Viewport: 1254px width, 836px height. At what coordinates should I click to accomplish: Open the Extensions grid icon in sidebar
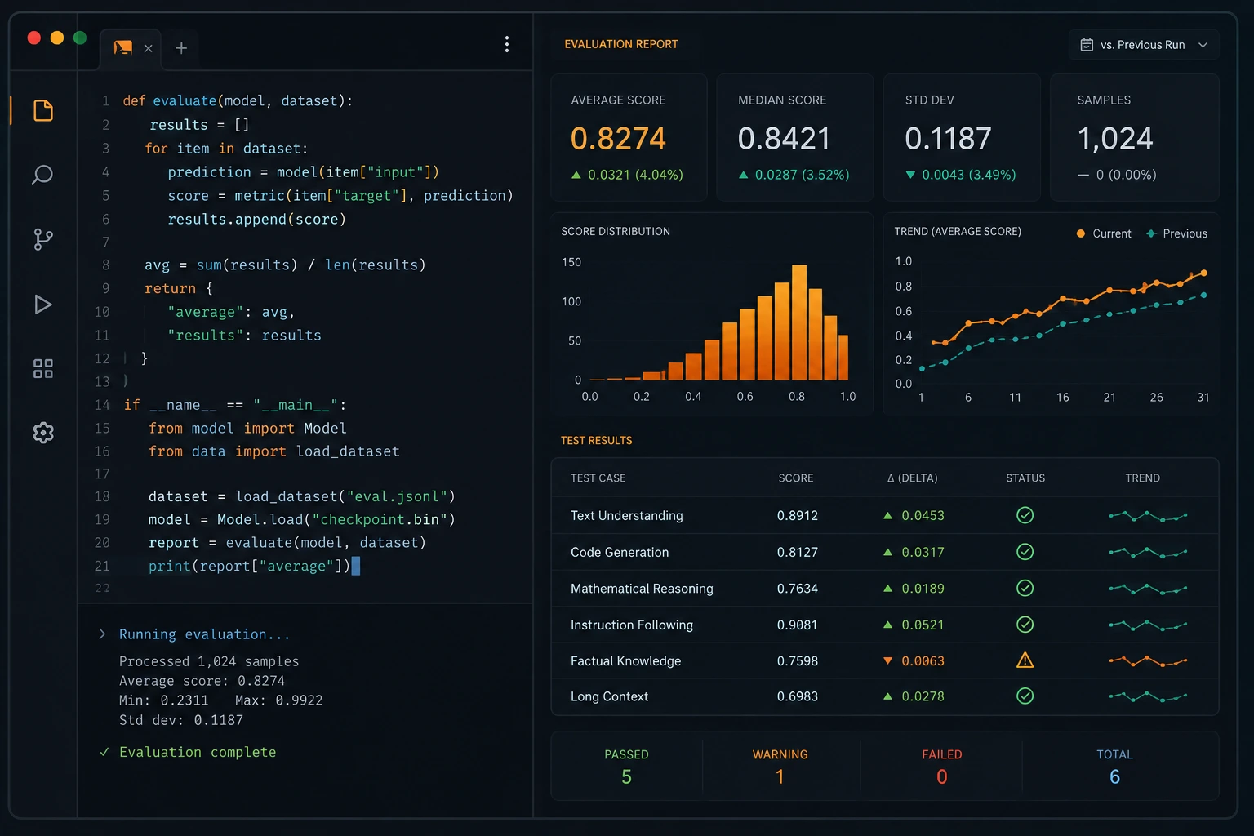coord(43,369)
